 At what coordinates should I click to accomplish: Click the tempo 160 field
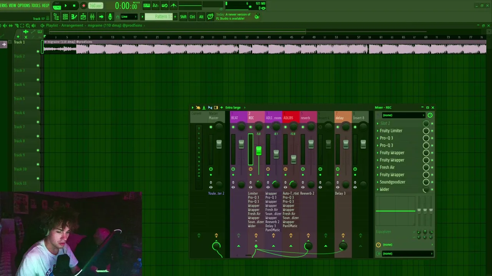pyautogui.click(x=95, y=6)
